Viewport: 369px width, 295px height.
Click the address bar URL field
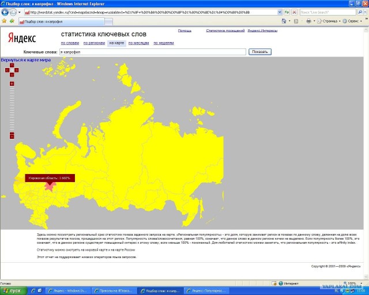(x=150, y=12)
